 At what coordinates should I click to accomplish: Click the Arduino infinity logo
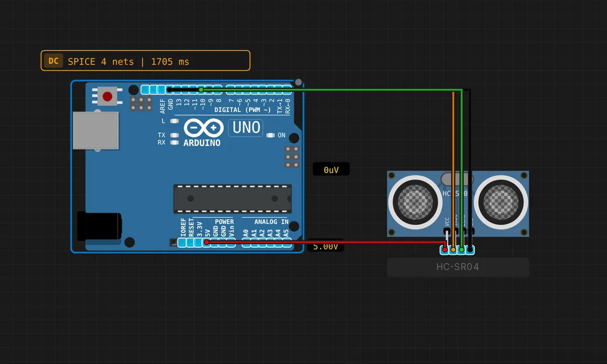click(203, 128)
